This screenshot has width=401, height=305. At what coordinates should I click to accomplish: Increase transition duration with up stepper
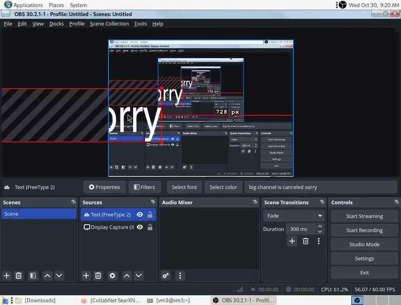(320, 227)
